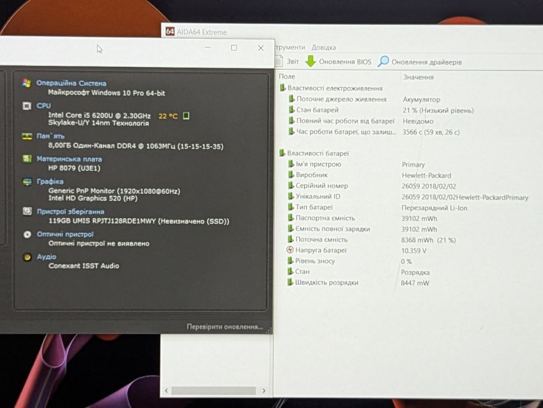
Task: Click the left arrow of AIDA64 horizontal scrollbar
Action: coord(167,391)
